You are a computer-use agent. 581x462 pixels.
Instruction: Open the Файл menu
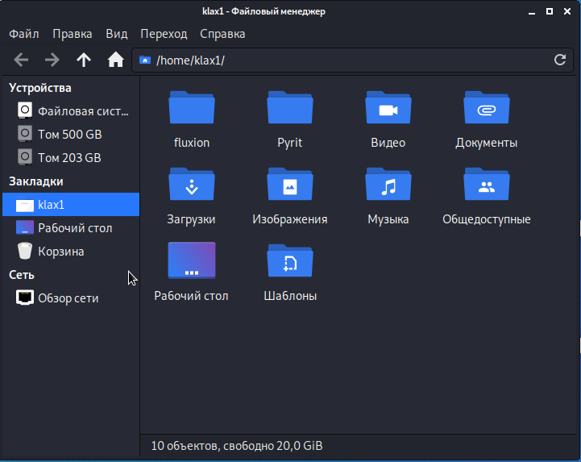(24, 34)
